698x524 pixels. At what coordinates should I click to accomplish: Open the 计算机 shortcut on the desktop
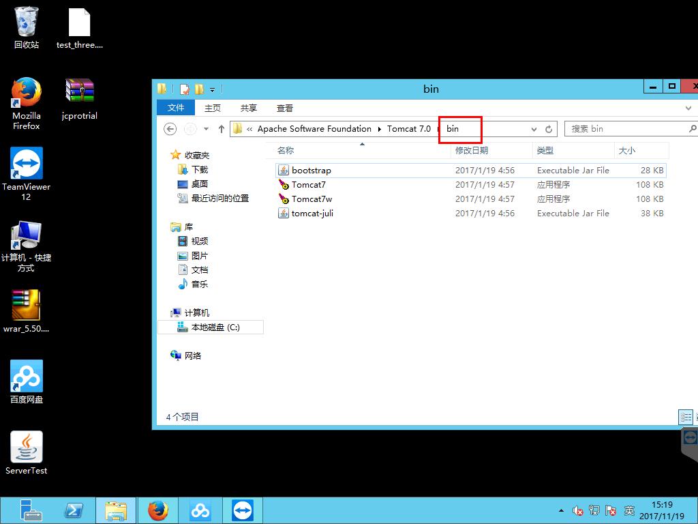pos(27,246)
